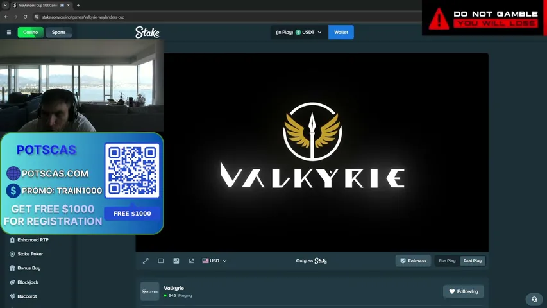Enter fullscreen game mode

click(x=146, y=261)
